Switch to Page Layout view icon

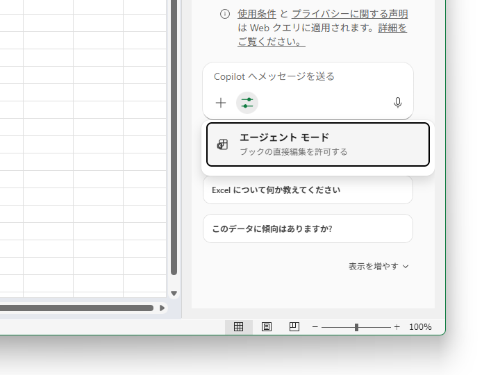[x=267, y=327]
